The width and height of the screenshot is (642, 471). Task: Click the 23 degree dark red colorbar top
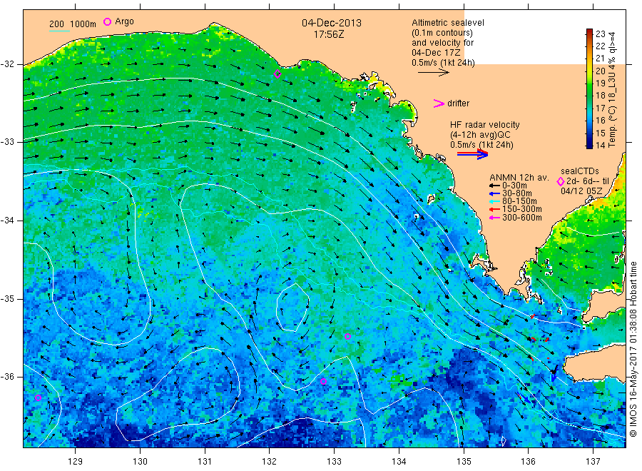[x=589, y=31]
